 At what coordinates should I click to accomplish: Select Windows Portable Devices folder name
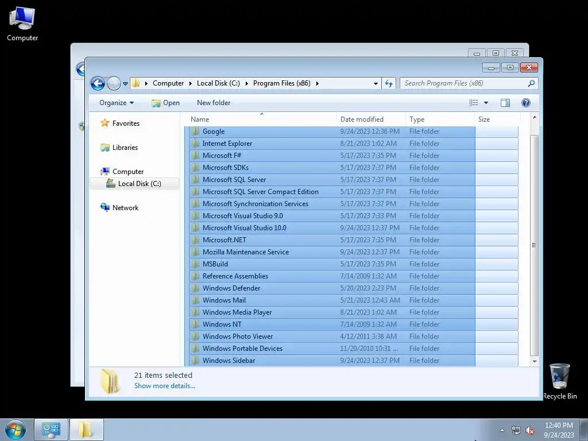coord(242,348)
